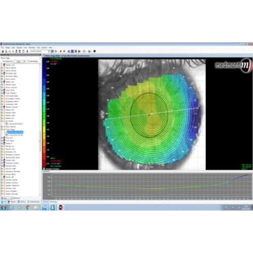253x253 pixels.
Task: Open the File menu
Action: [x=2, y=48]
